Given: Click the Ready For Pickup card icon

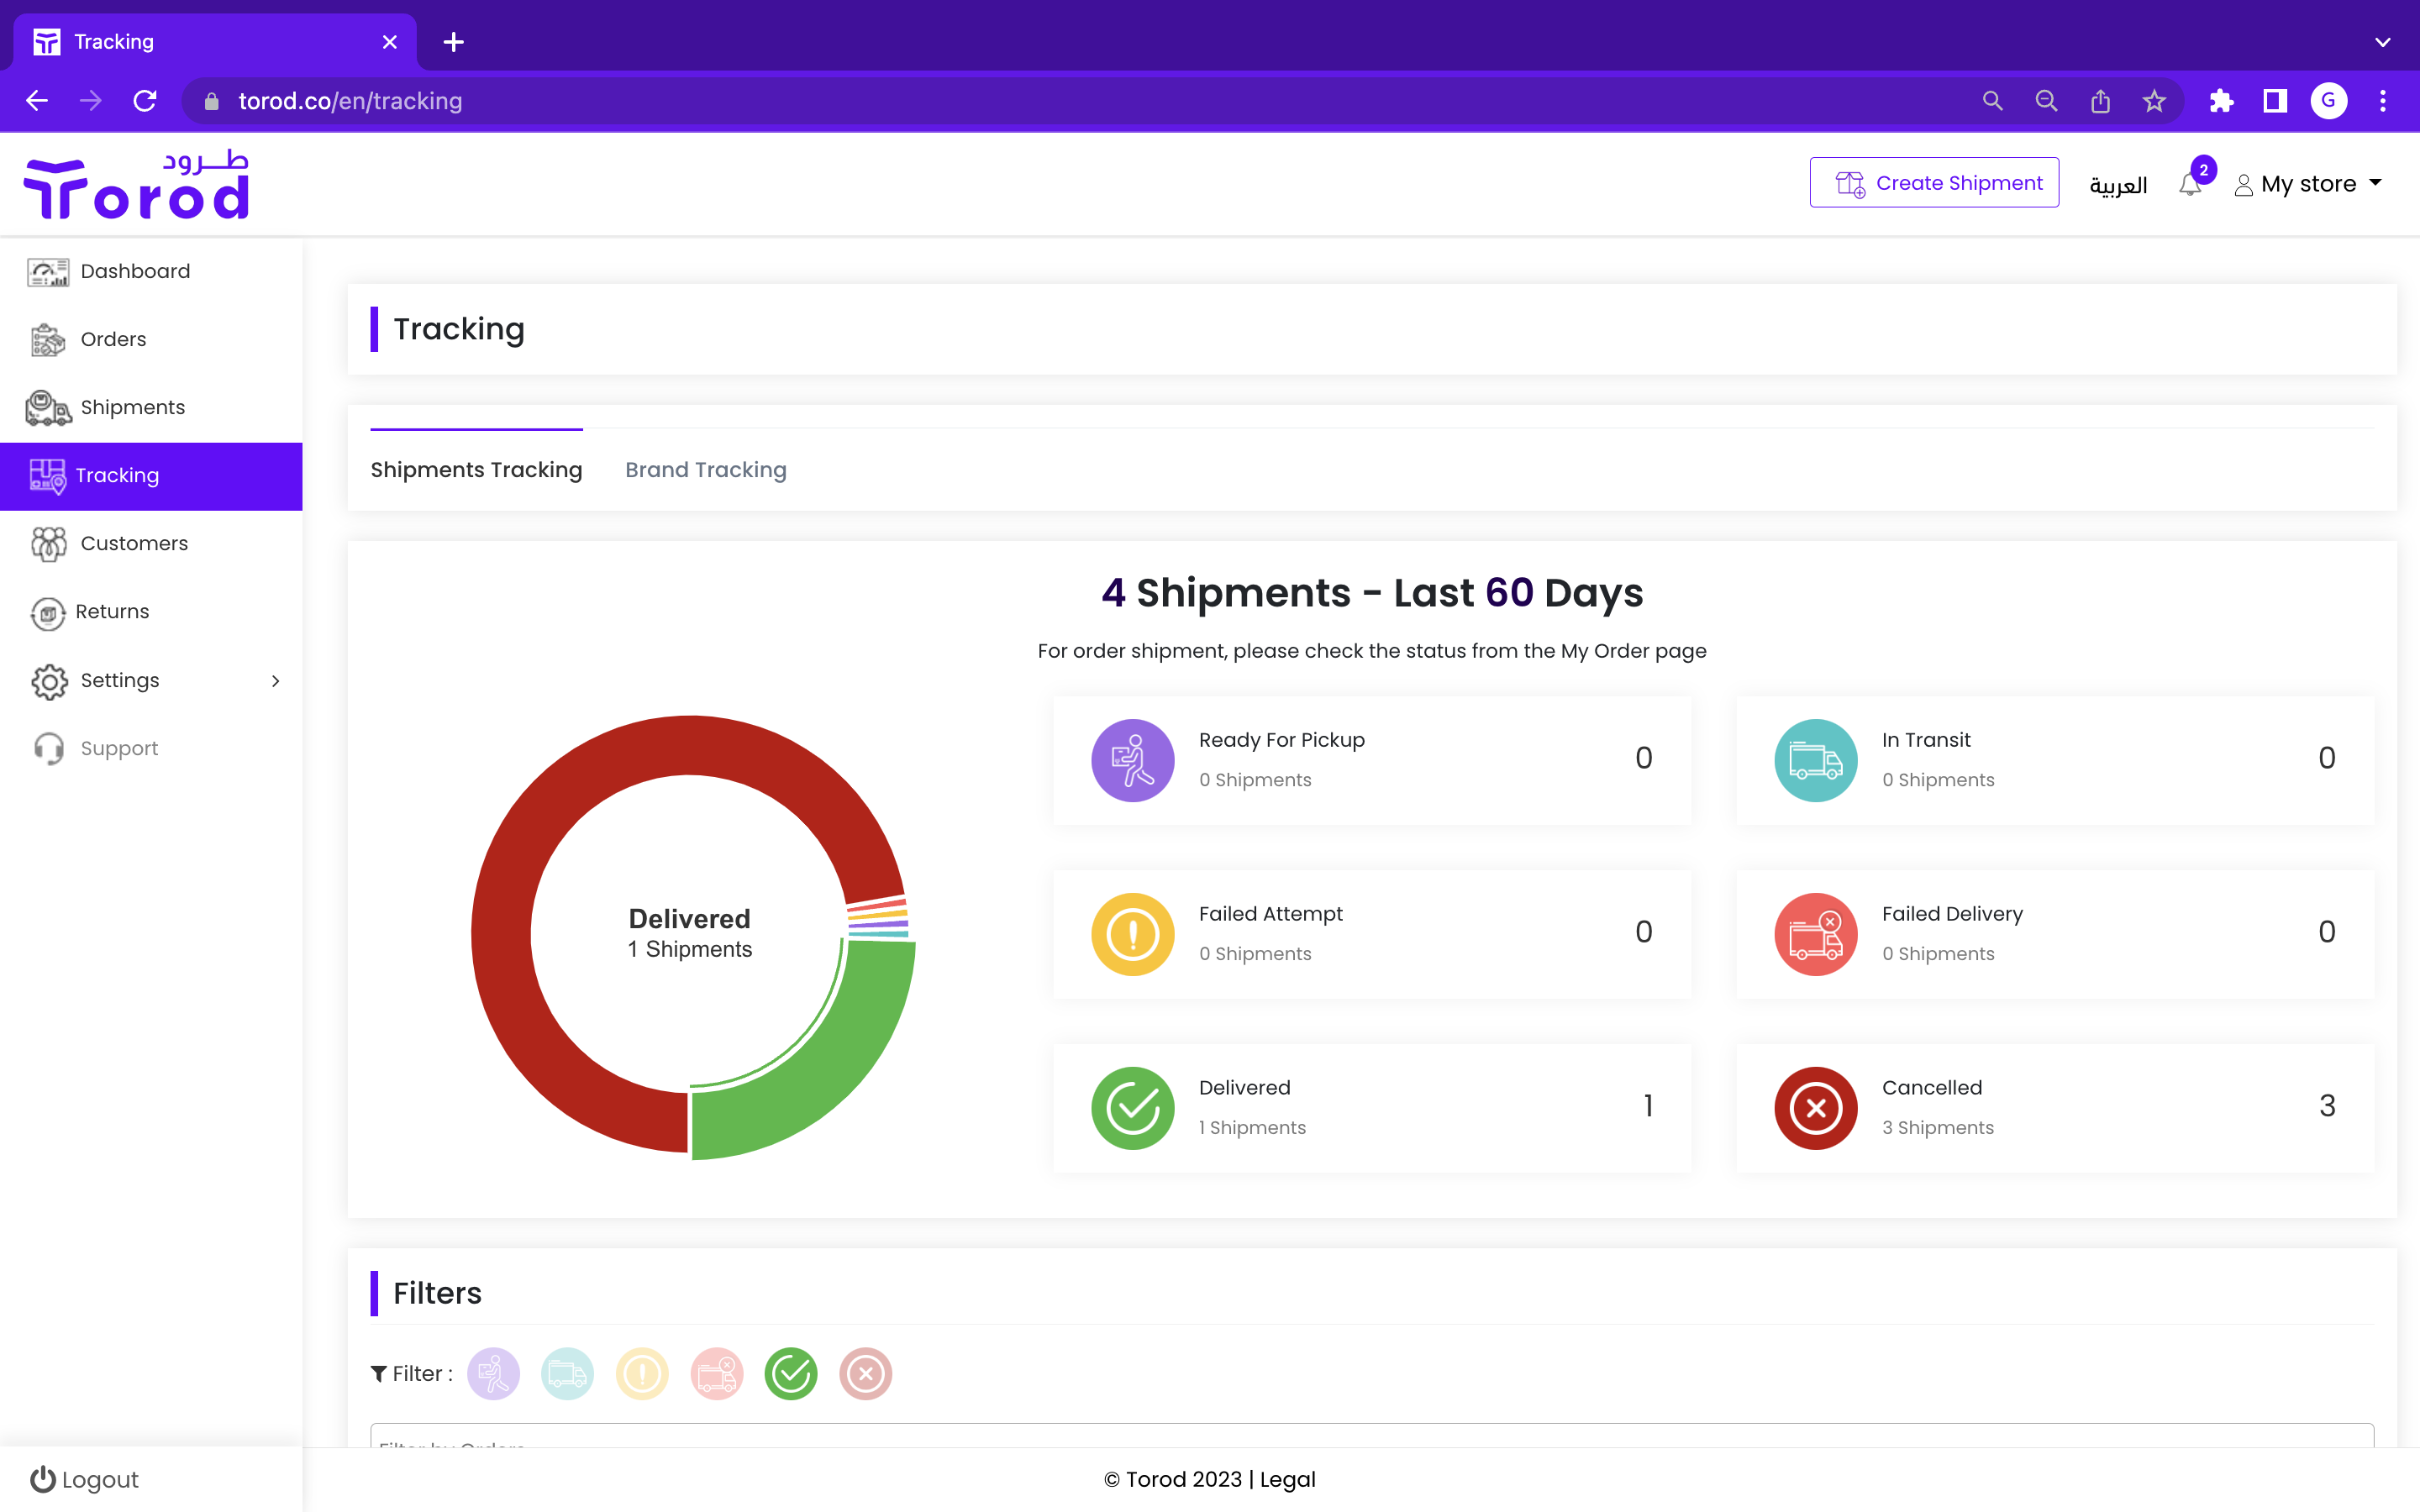Looking at the screenshot, I should point(1132,760).
